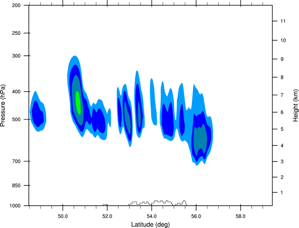Screen dimensions: 299x228
Task: Select the 400 pressure tick label
Action: (16, 92)
